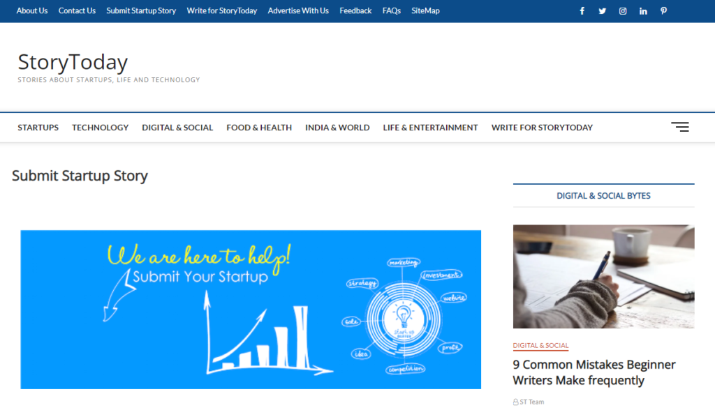The width and height of the screenshot is (715, 410).
Task: Click the writing hand article thumbnail
Action: 603,276
